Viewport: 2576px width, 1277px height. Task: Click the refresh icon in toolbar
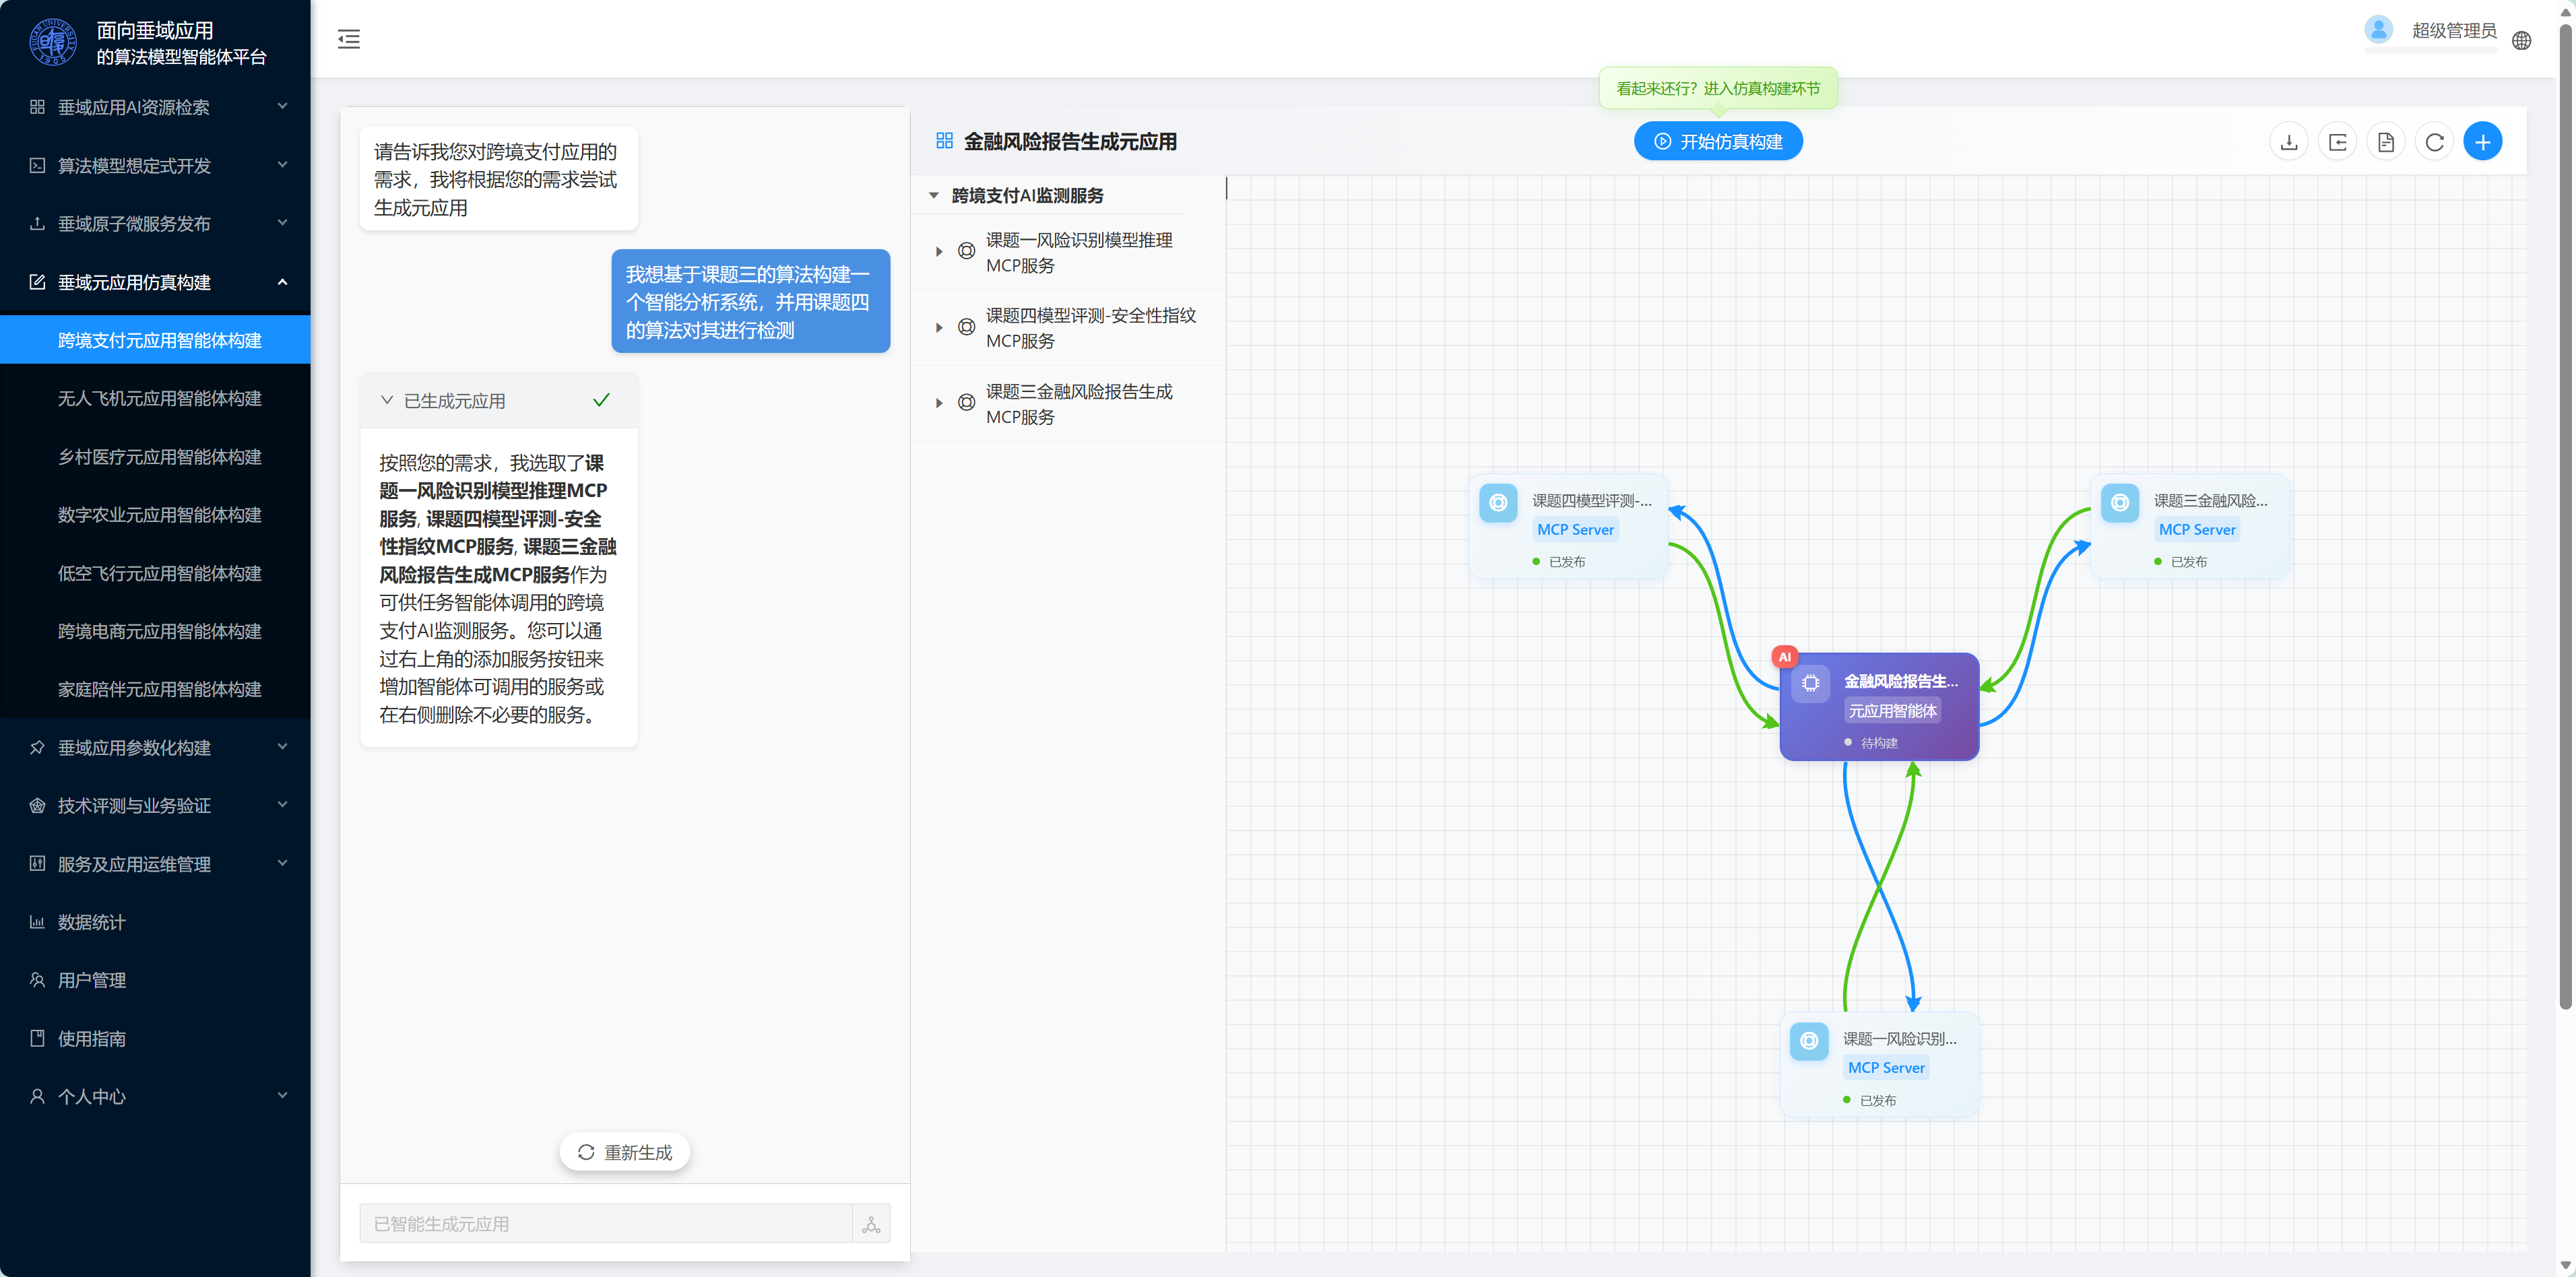point(2435,142)
